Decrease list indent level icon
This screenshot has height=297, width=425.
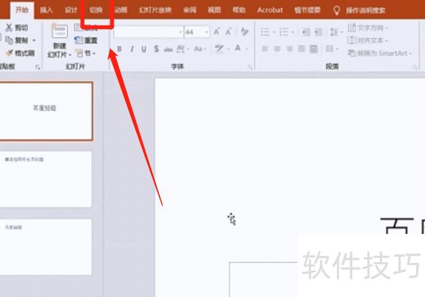[x=305, y=32]
